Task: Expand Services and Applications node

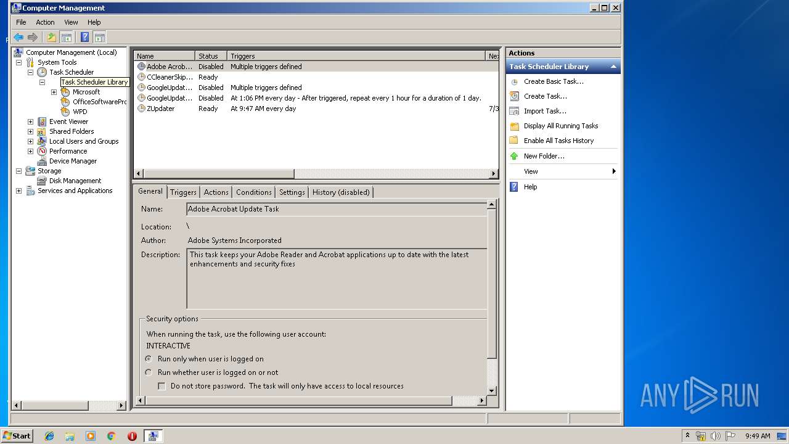Action: (18, 191)
